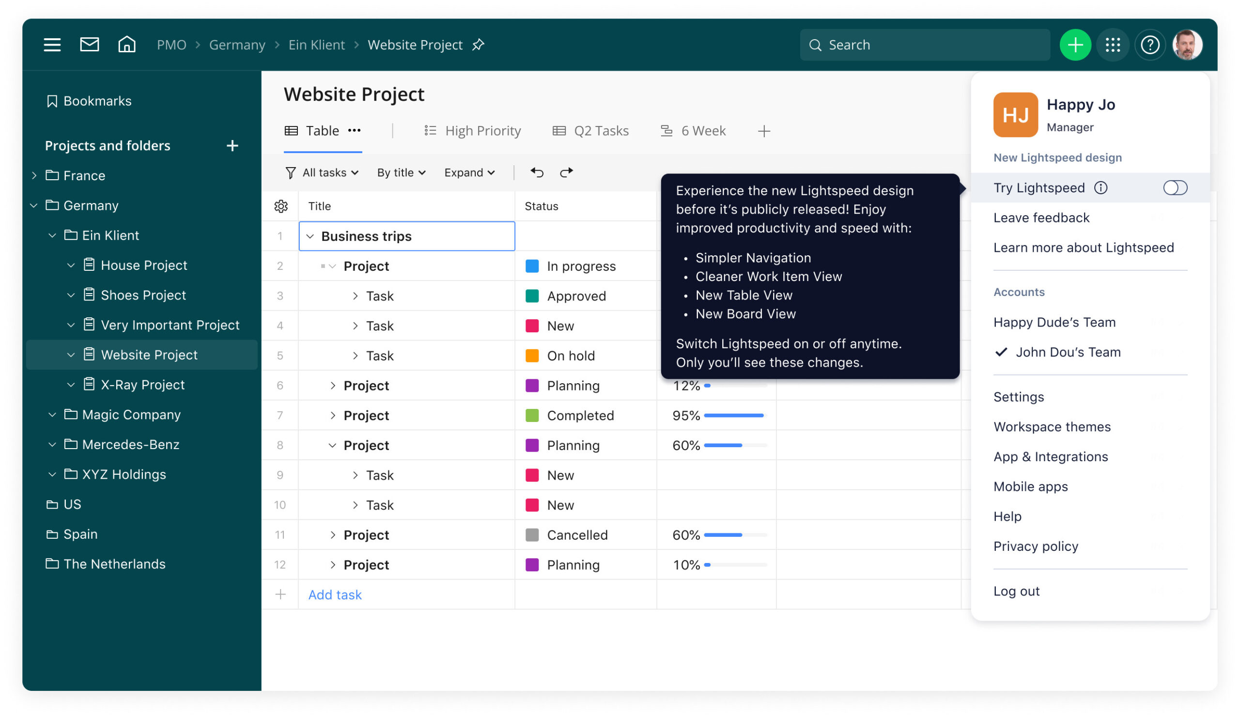This screenshot has height=717, width=1240.
Task: Click inside the Search field
Action: (924, 45)
